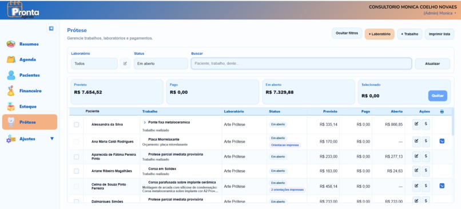Click the Quitar button

point(438,96)
